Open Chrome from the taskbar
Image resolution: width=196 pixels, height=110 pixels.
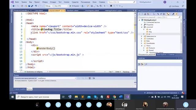point(114,97)
